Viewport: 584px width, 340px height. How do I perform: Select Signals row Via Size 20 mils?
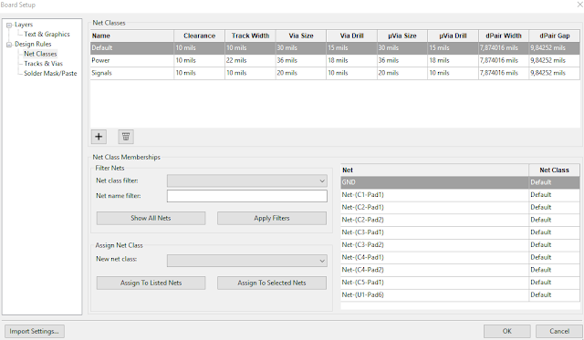[301, 73]
